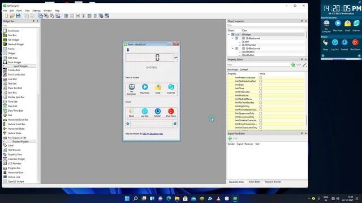Switch to the Action Editor tab
362x203 pixels.
pyautogui.click(x=255, y=182)
